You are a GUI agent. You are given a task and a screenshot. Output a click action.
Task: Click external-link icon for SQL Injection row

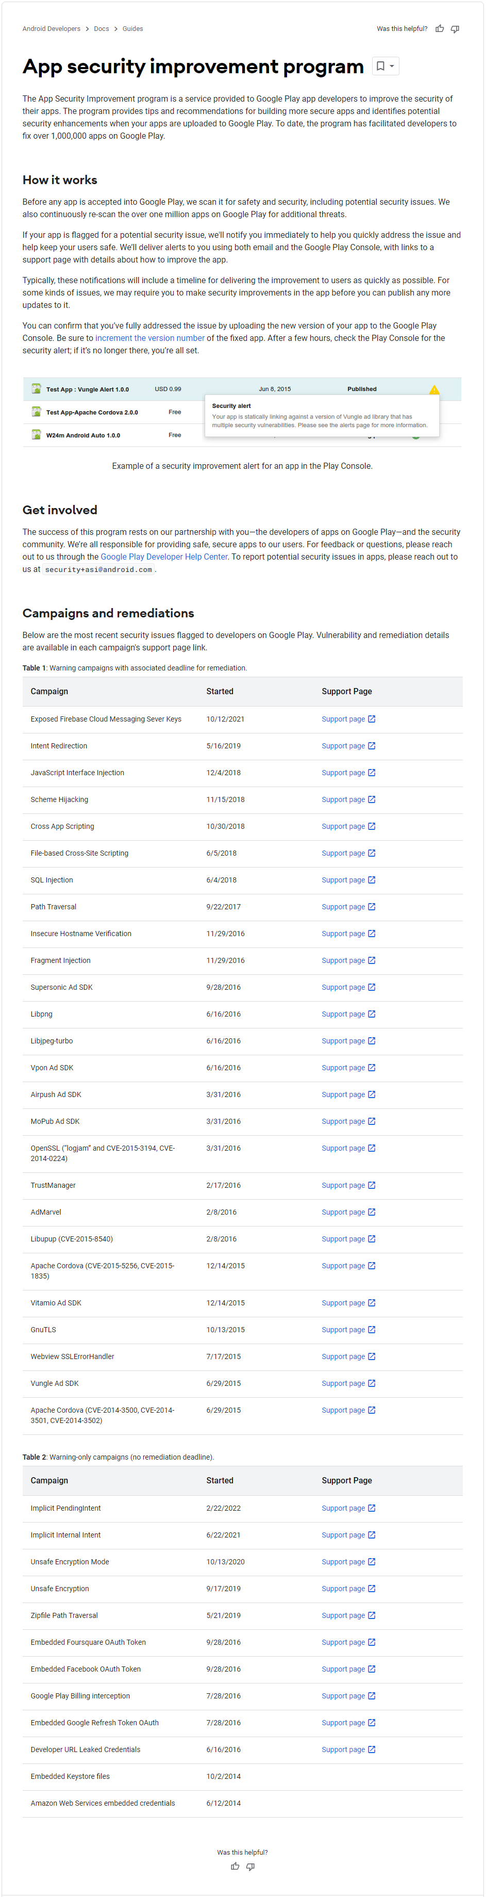[372, 880]
